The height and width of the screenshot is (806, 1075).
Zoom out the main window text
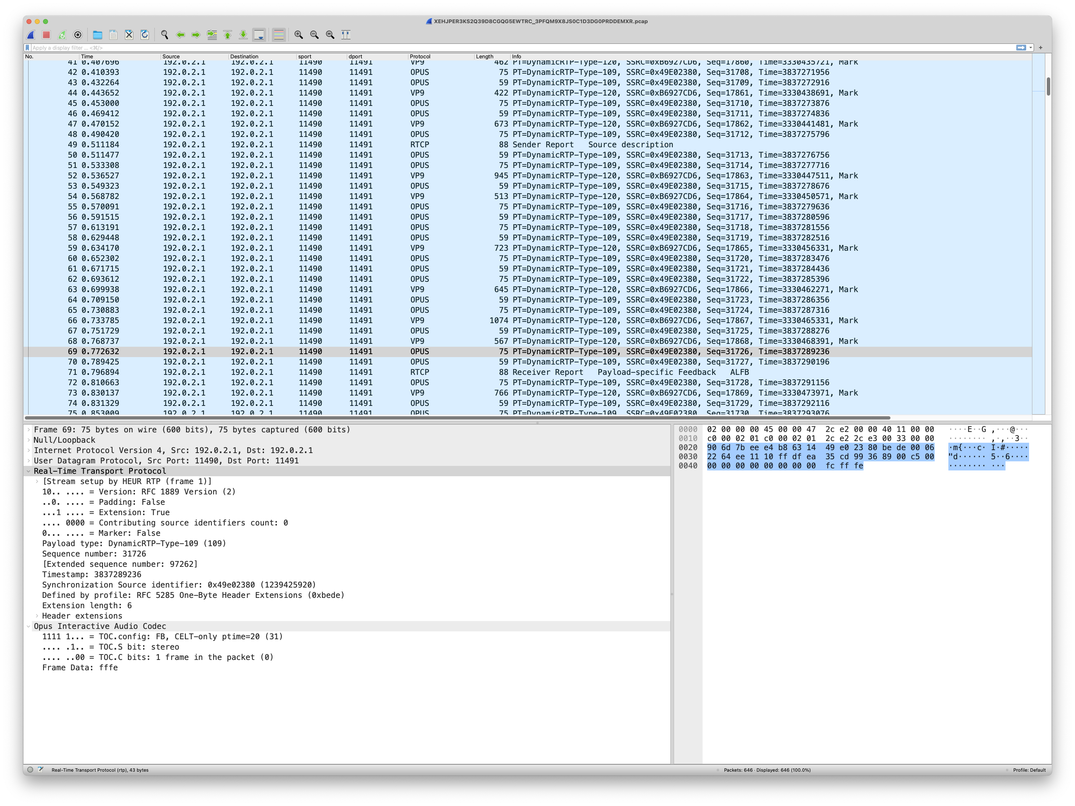[x=314, y=34]
